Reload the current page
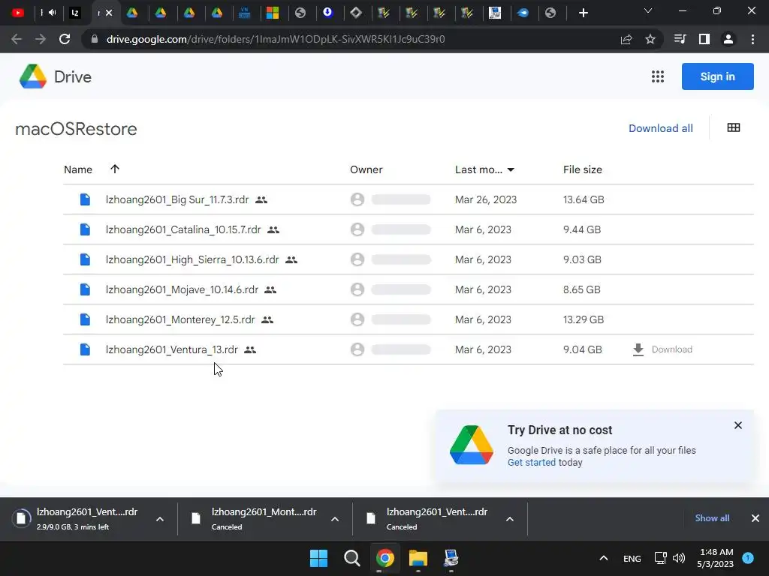The width and height of the screenshot is (769, 576). [65, 39]
